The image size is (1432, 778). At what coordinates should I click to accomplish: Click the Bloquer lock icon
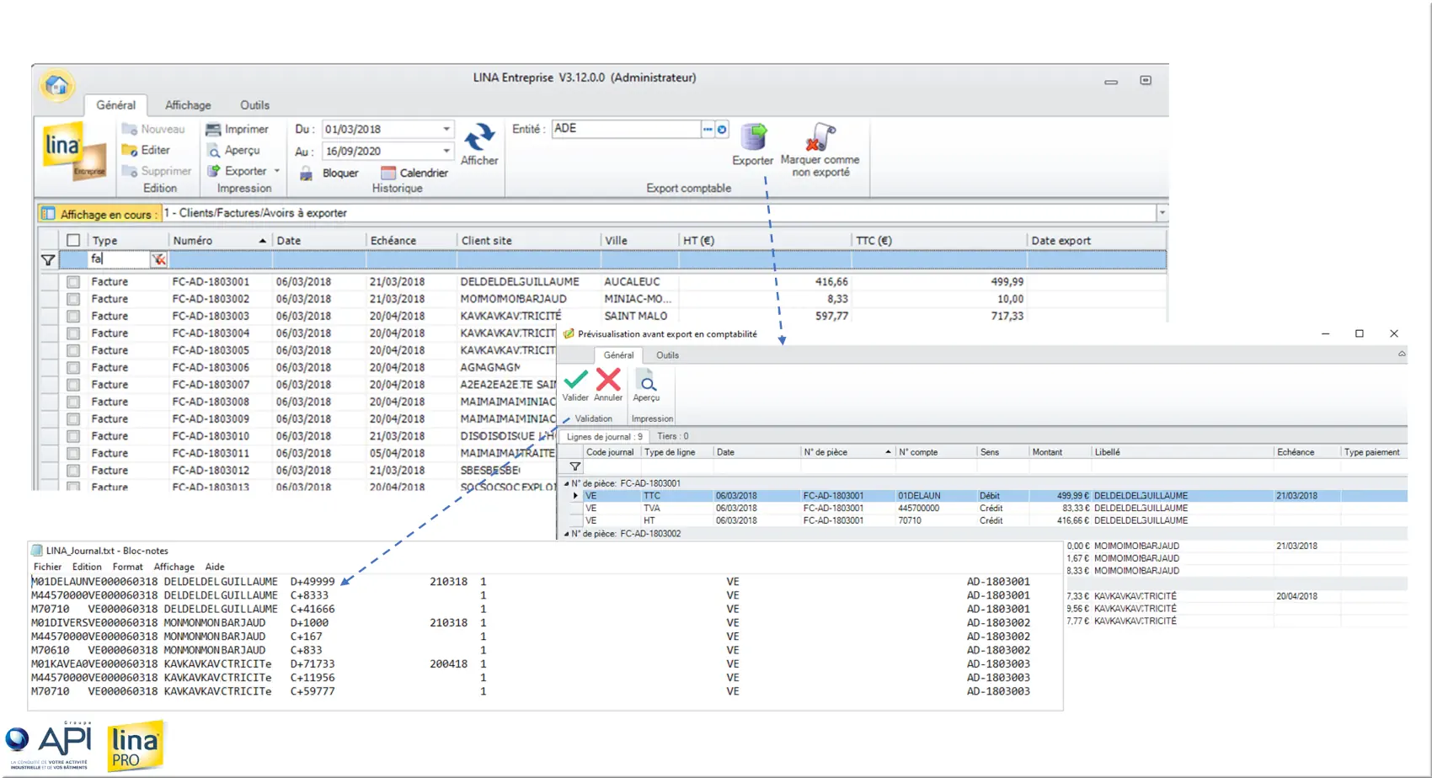[306, 173]
